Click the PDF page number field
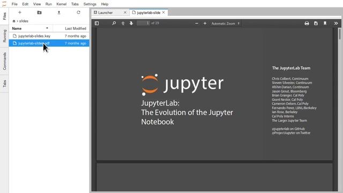Viewport: 343px width, 193px height. [143, 23]
